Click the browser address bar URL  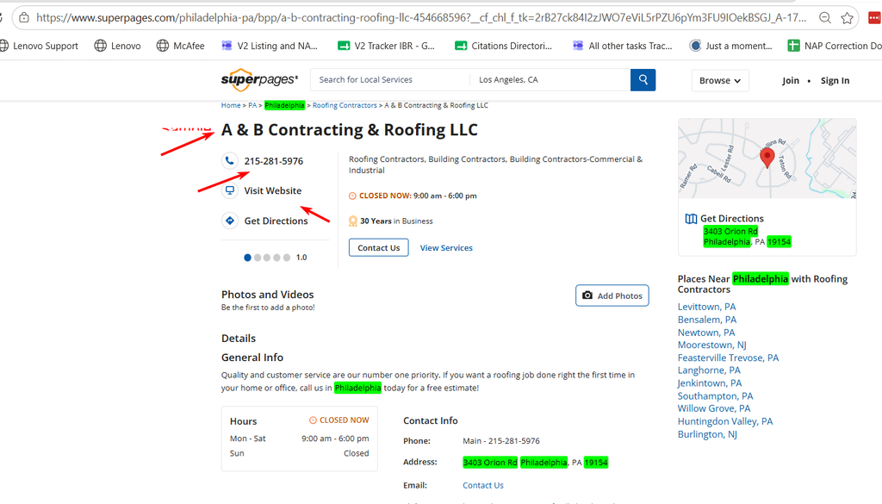point(421,18)
